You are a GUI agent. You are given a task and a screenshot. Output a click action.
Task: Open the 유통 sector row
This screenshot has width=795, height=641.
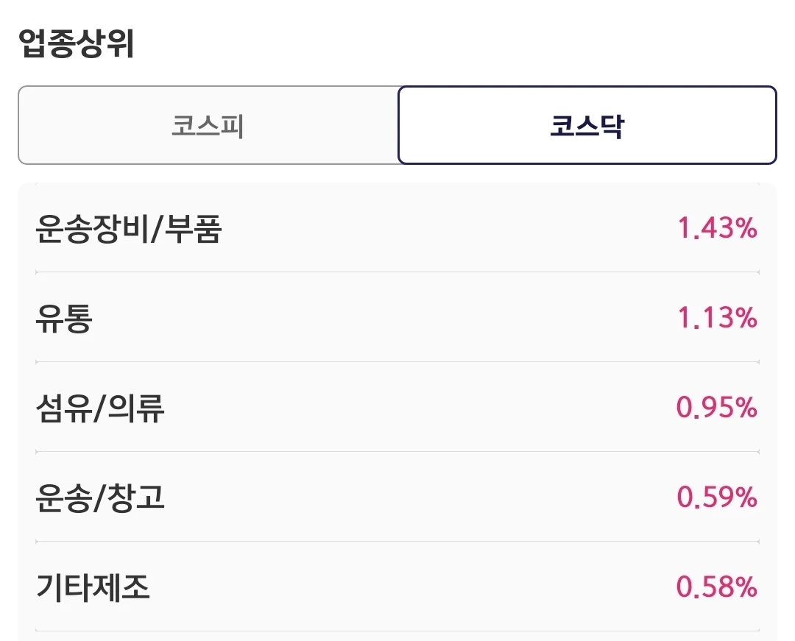397,318
